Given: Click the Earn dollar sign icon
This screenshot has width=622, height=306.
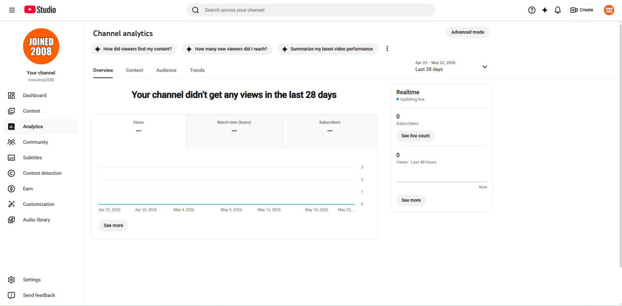Looking at the screenshot, I should [x=12, y=188].
